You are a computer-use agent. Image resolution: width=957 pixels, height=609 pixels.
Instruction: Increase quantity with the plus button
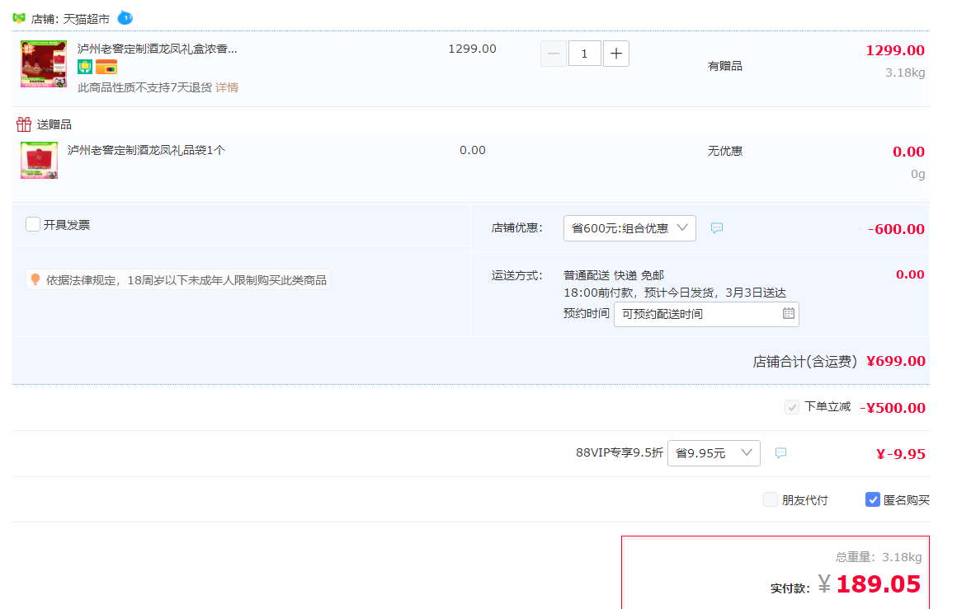[x=615, y=54]
